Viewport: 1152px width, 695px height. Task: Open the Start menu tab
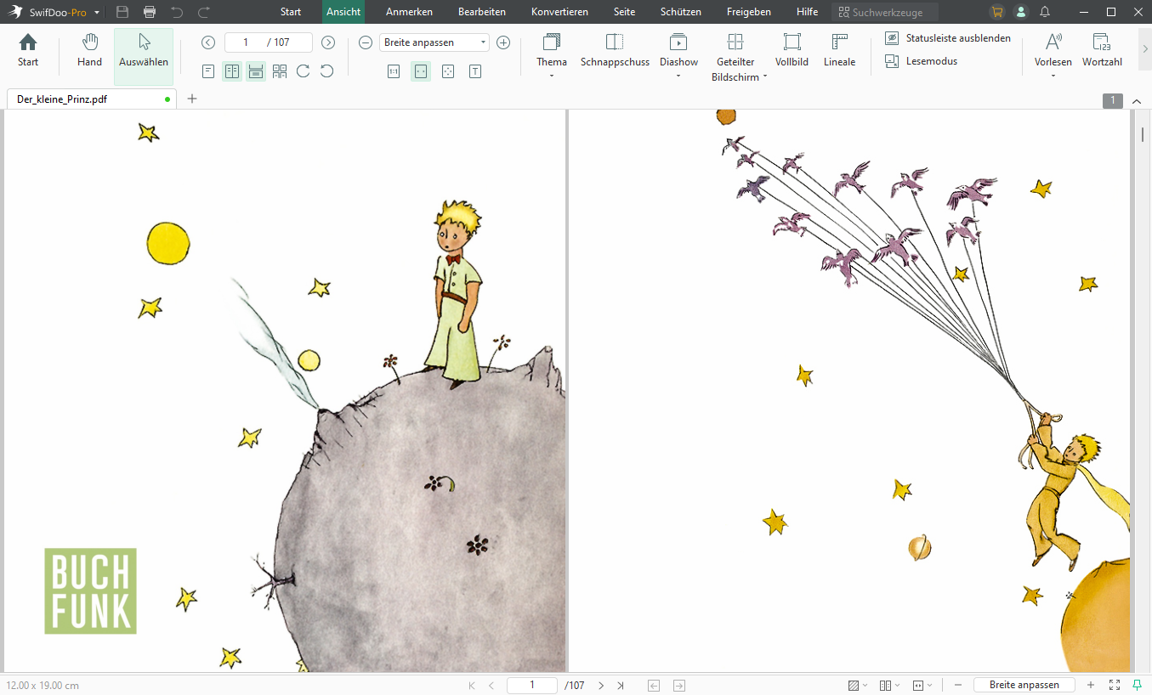coord(291,12)
